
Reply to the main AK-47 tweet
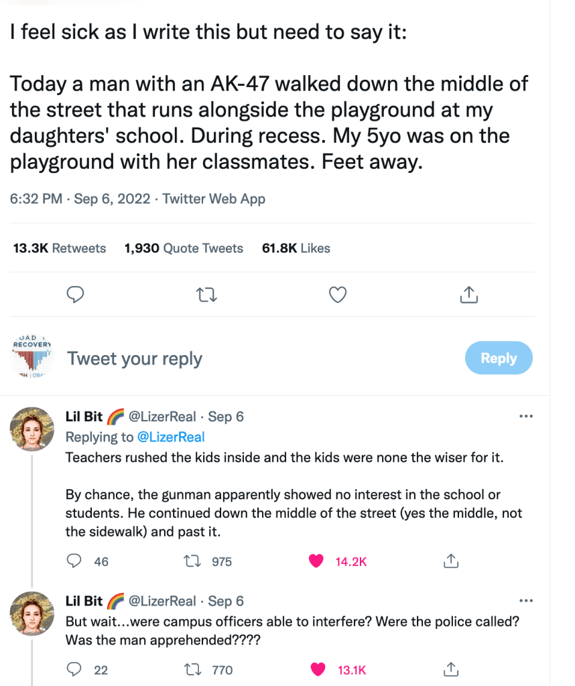tap(76, 294)
